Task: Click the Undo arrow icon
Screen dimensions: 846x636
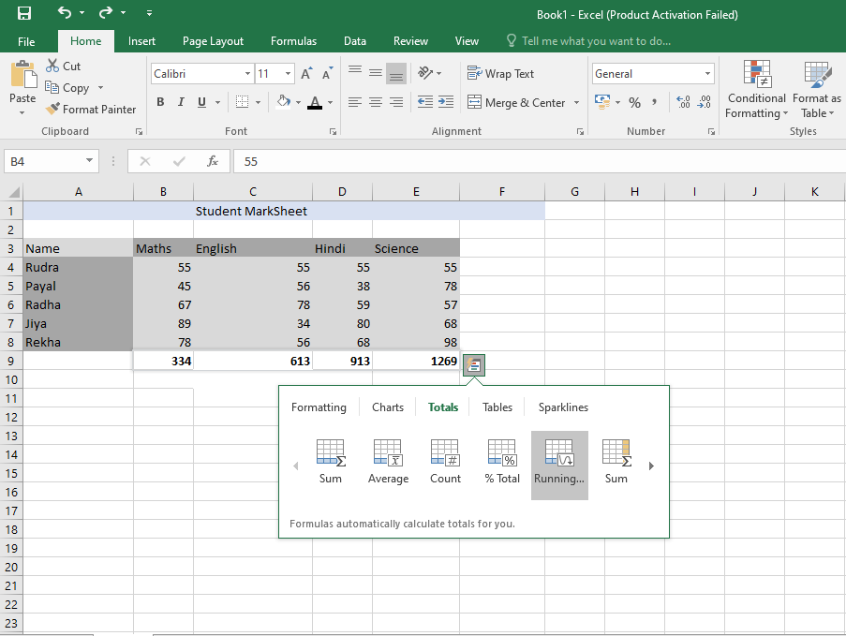Action: coord(65,12)
